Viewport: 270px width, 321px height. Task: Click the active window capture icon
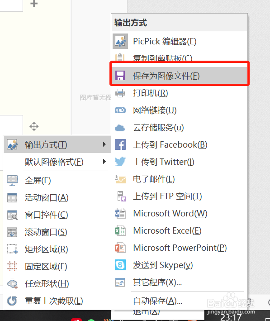[x=12, y=197]
